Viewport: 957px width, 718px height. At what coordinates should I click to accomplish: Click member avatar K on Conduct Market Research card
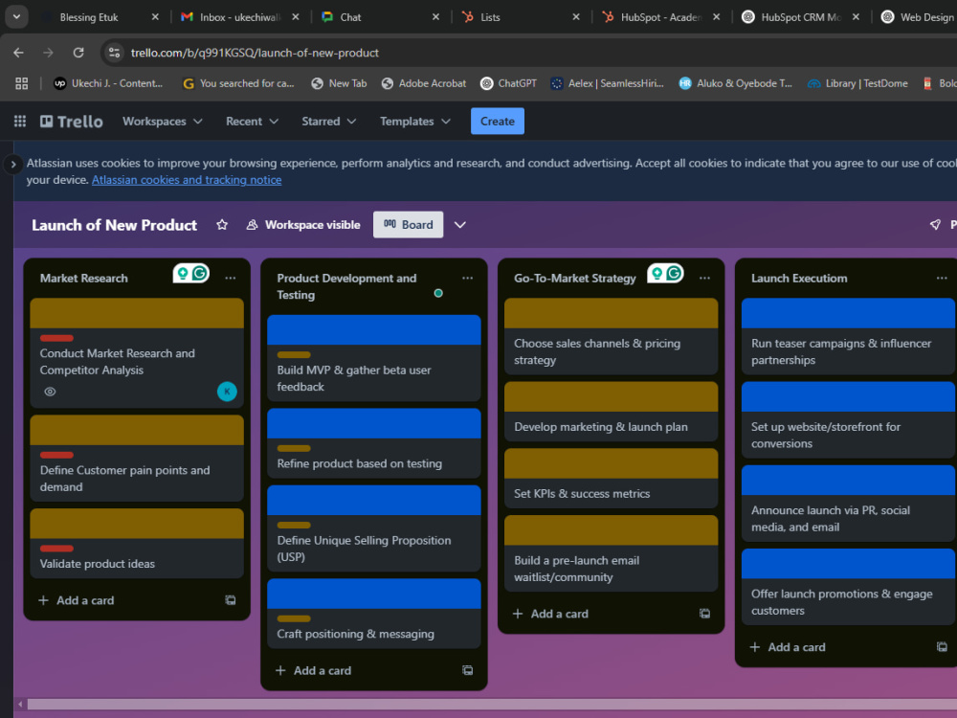pyautogui.click(x=227, y=392)
